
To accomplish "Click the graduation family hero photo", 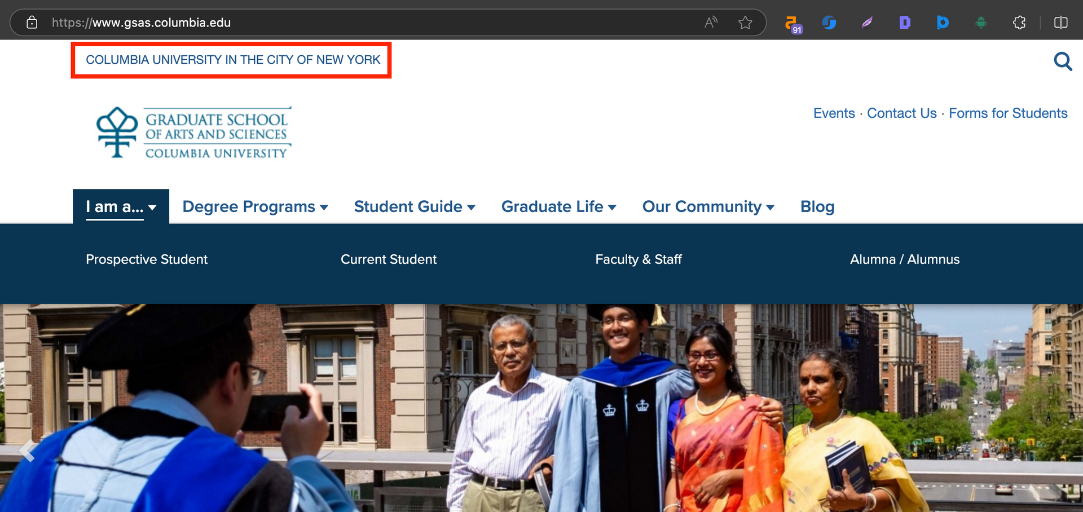I will click(541, 408).
